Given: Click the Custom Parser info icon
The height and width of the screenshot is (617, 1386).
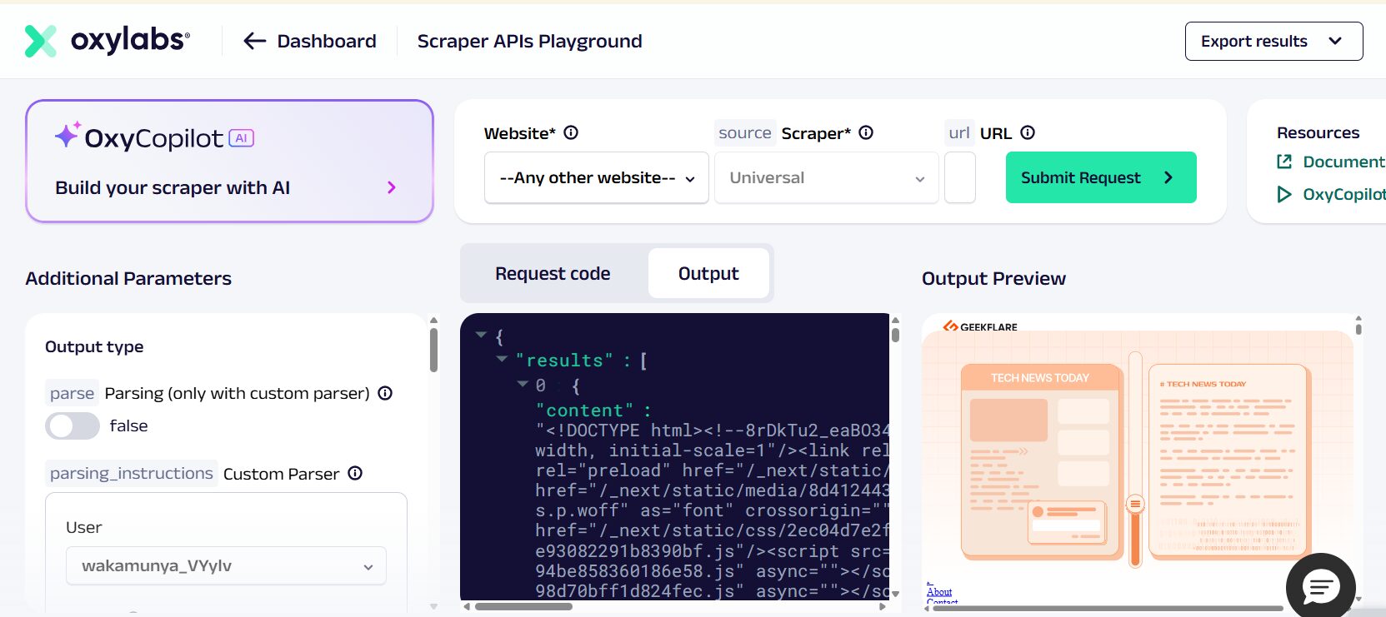Looking at the screenshot, I should click(x=355, y=473).
